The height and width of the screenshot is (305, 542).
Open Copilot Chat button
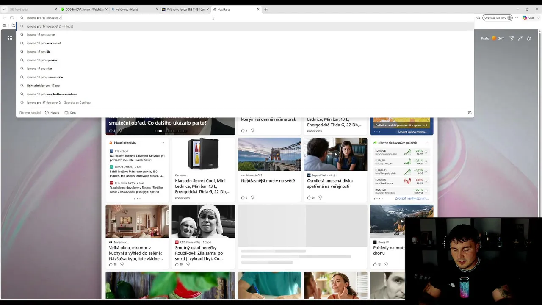pos(528,18)
